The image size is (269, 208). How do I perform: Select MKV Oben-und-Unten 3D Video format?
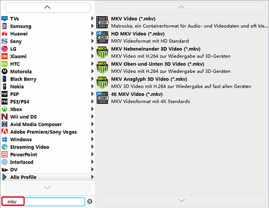(x=182, y=68)
